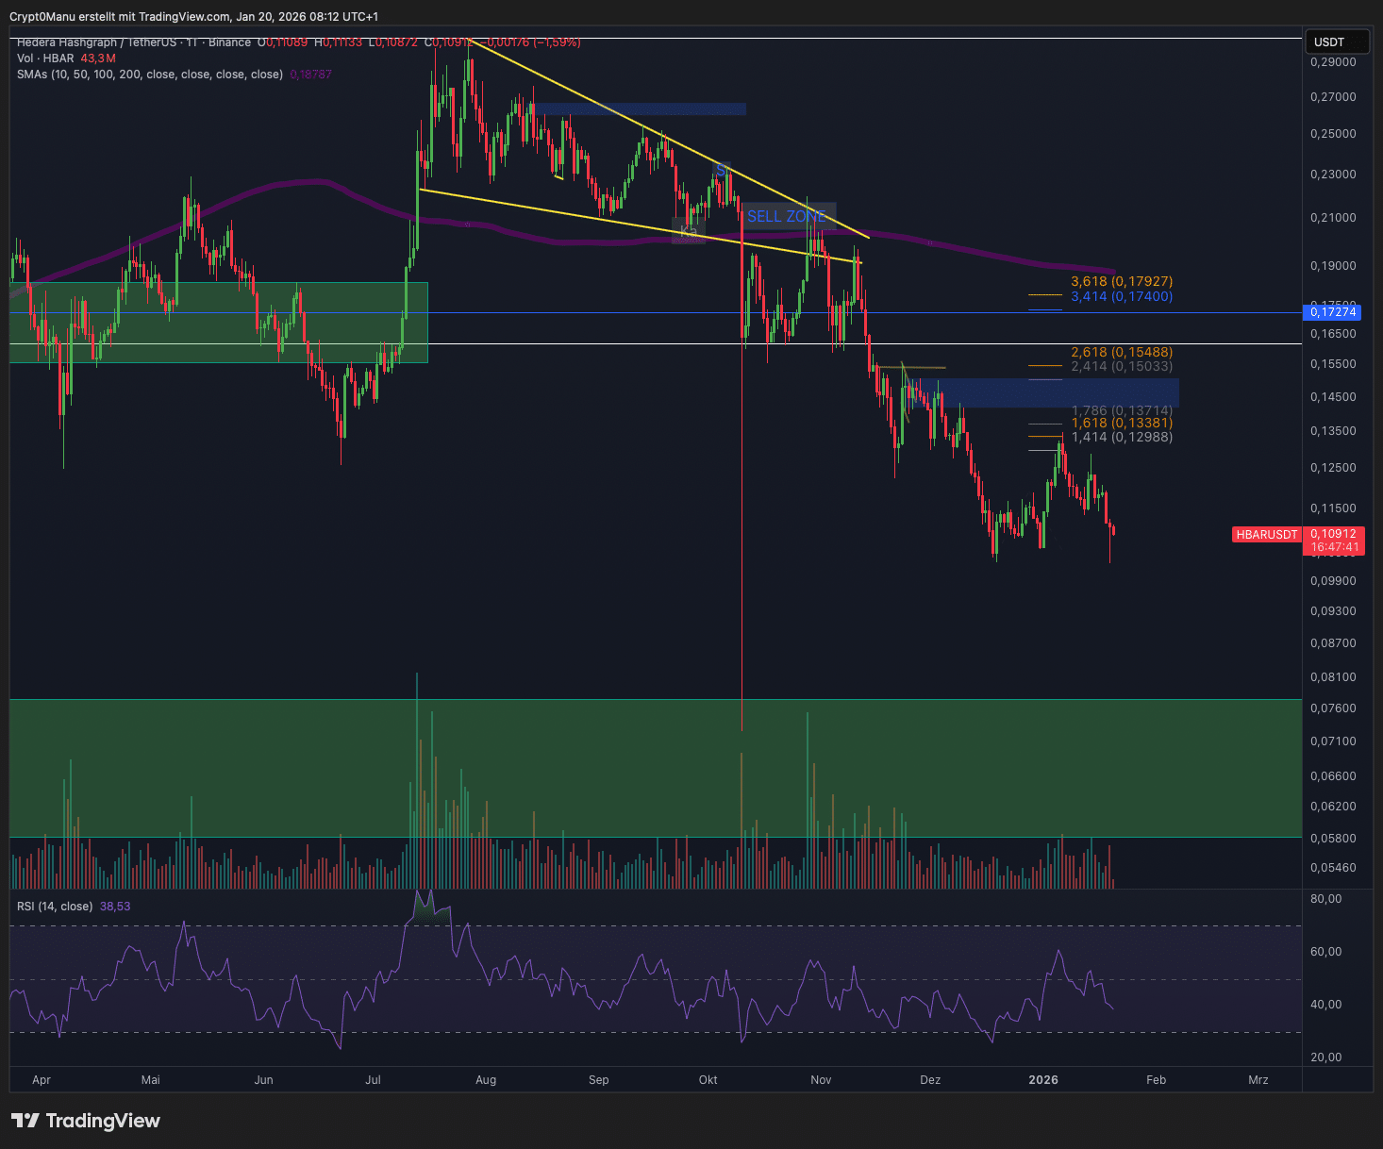Image resolution: width=1383 pixels, height=1149 pixels.
Task: Click the red 0,10912 current price label
Action: (x=1334, y=534)
